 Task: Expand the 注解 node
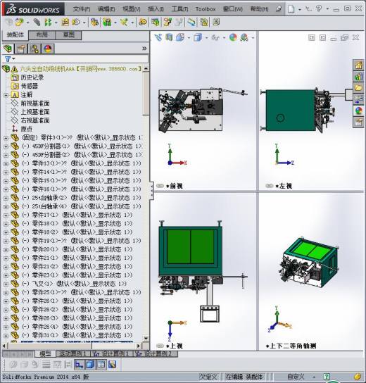pos(6,95)
